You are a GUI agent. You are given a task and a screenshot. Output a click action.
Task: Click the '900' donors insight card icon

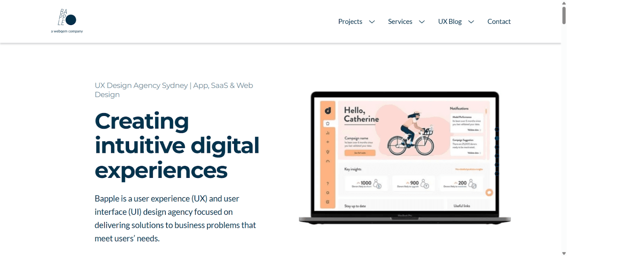coord(425,184)
